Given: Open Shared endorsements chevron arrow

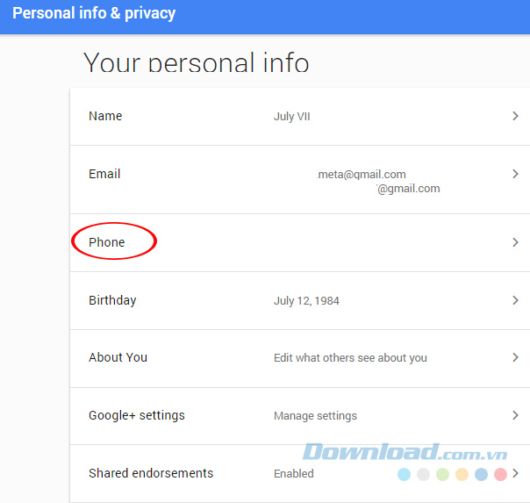Looking at the screenshot, I should 515,473.
